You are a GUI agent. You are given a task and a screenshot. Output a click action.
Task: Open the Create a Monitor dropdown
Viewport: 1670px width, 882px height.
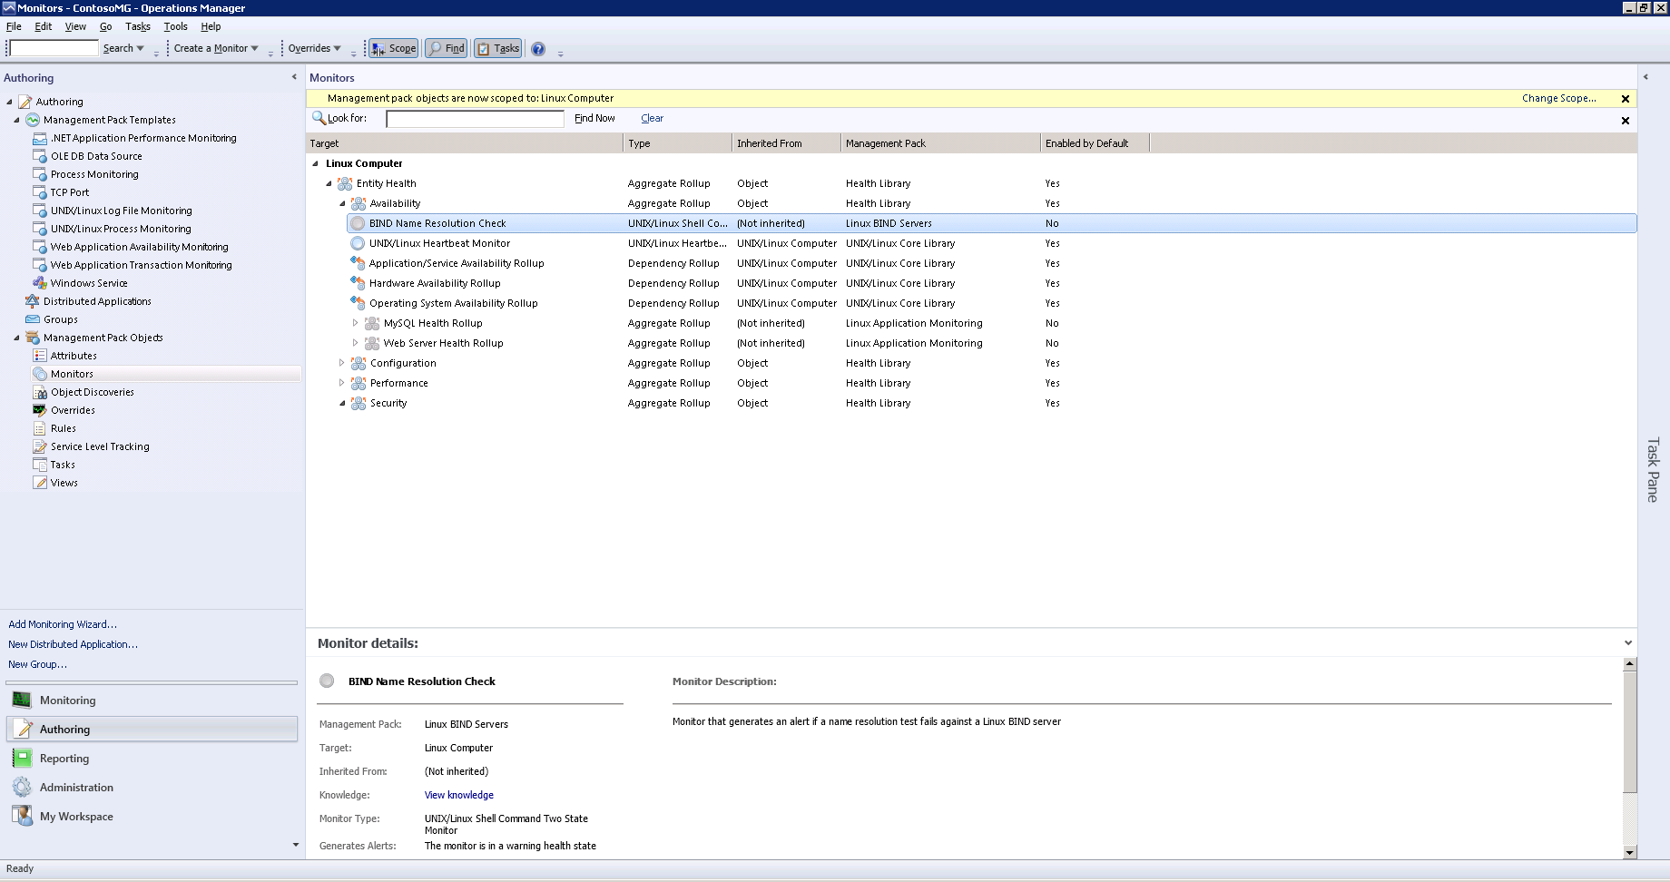[x=216, y=49]
